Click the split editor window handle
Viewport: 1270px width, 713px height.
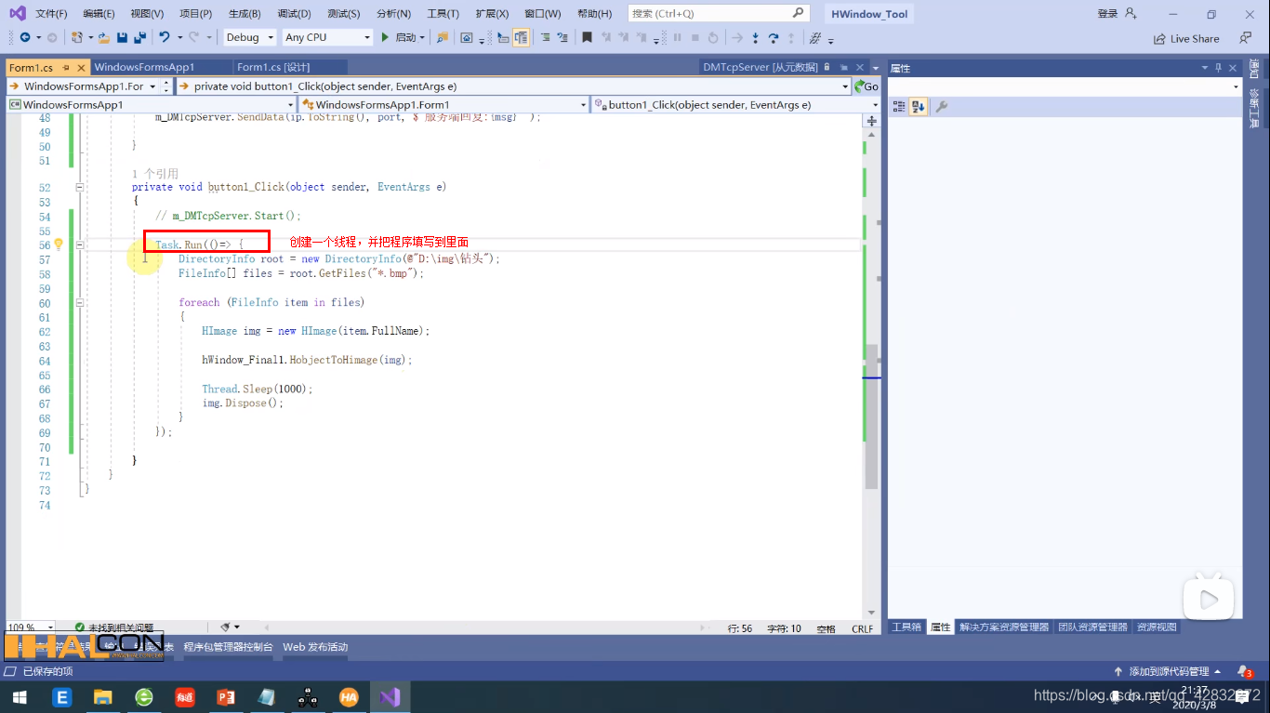872,121
